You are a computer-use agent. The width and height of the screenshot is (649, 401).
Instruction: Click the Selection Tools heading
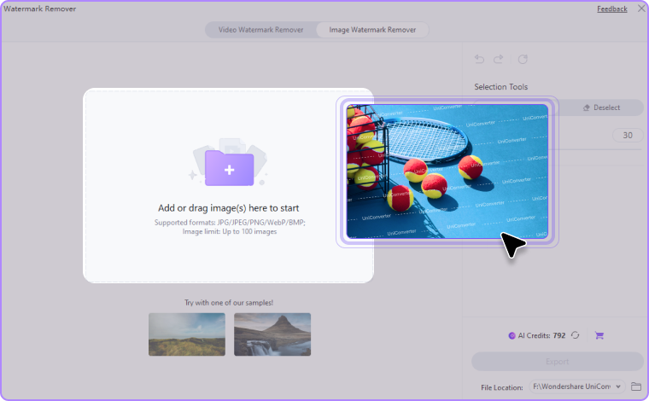click(x=500, y=87)
